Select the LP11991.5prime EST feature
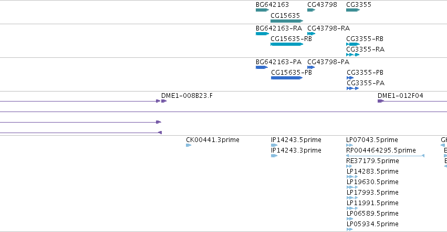Viewport: 447px width, 232px height. click(352, 209)
